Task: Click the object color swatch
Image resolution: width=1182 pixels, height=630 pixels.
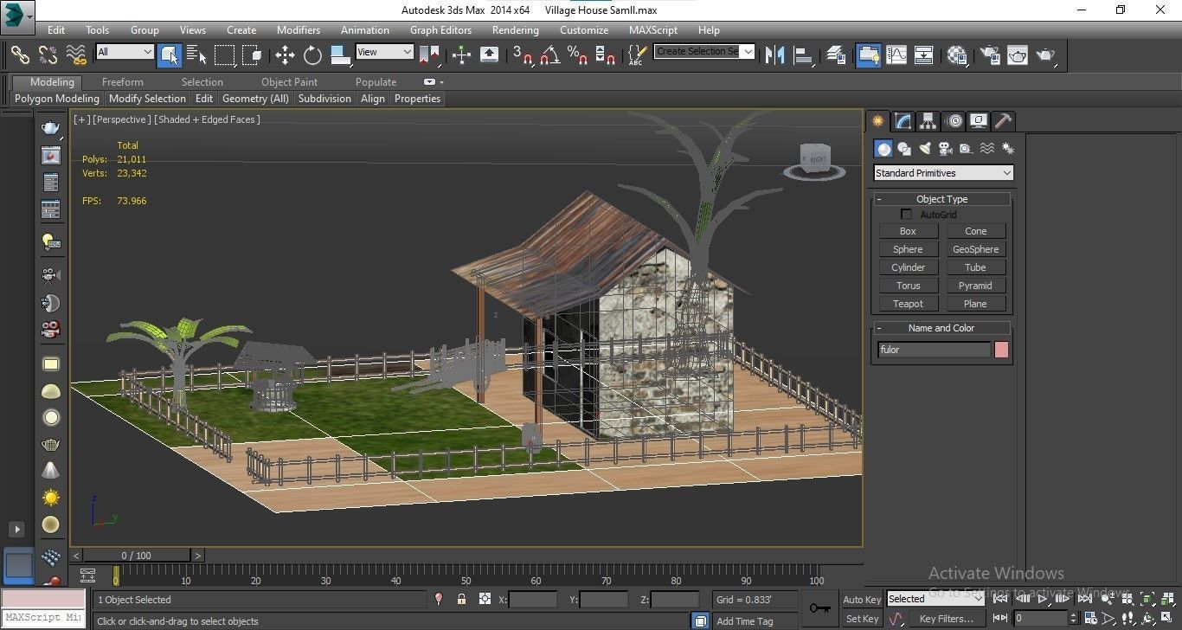Action: coord(1001,350)
